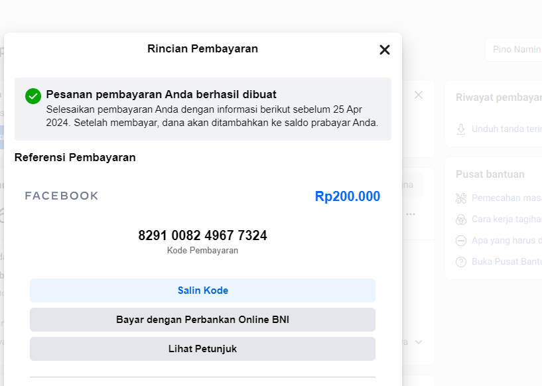
Task: Click the Pemecahan masalah troubleshooting icon
Action: click(461, 198)
